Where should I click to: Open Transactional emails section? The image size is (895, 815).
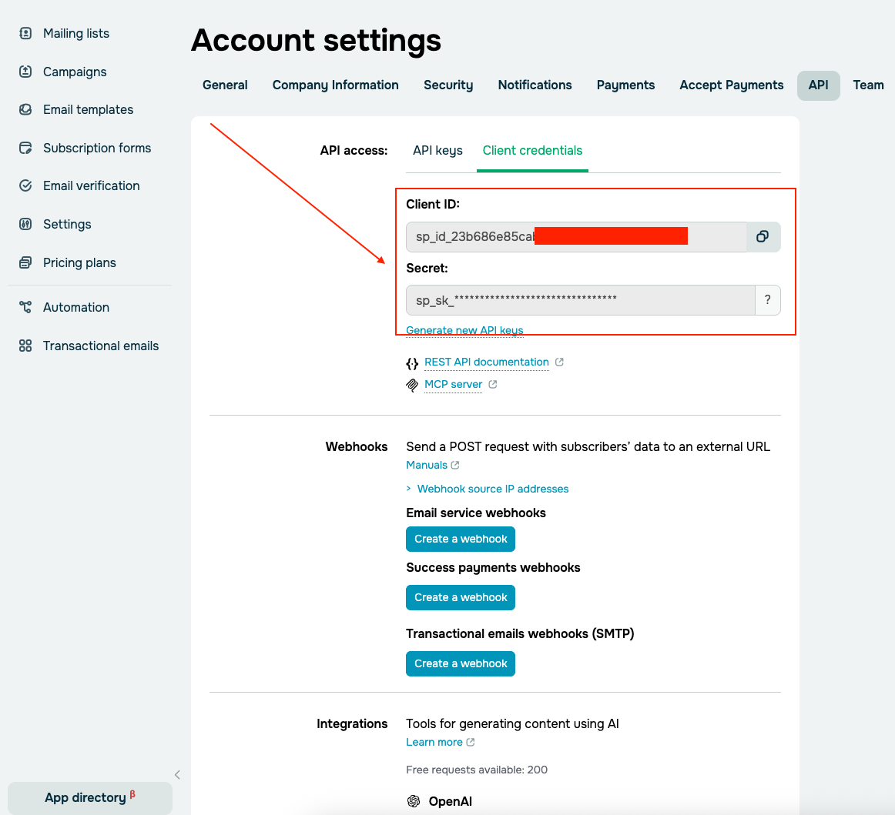100,346
